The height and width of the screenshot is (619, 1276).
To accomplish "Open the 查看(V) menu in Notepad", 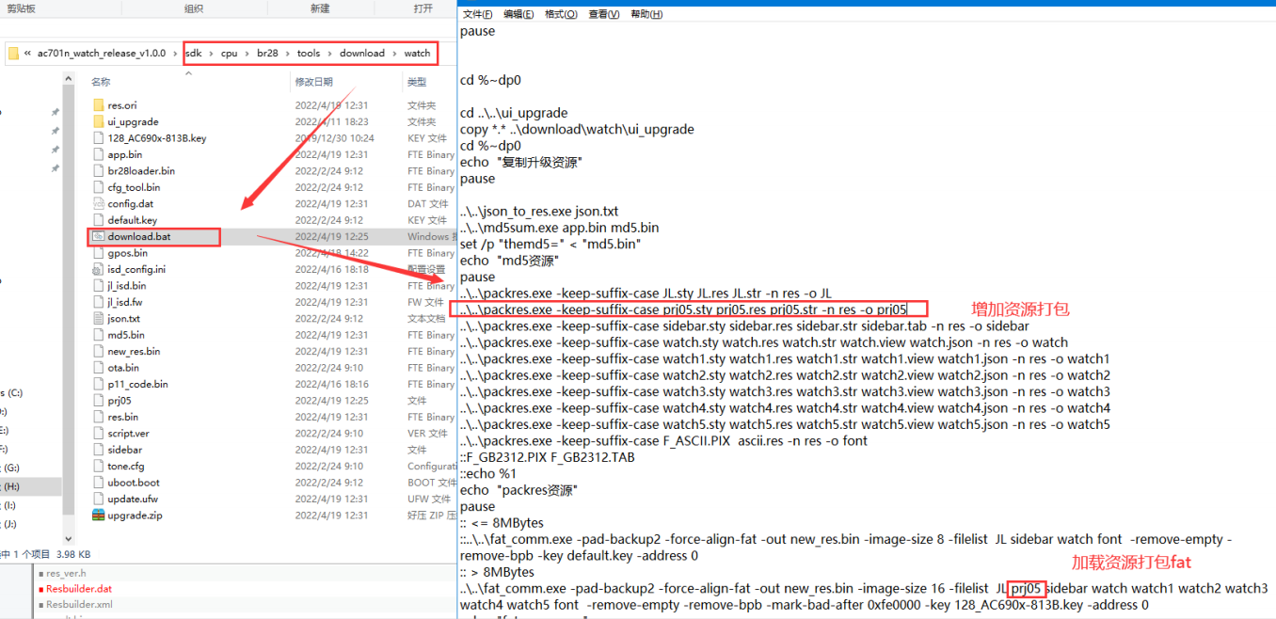I will 604,14.
